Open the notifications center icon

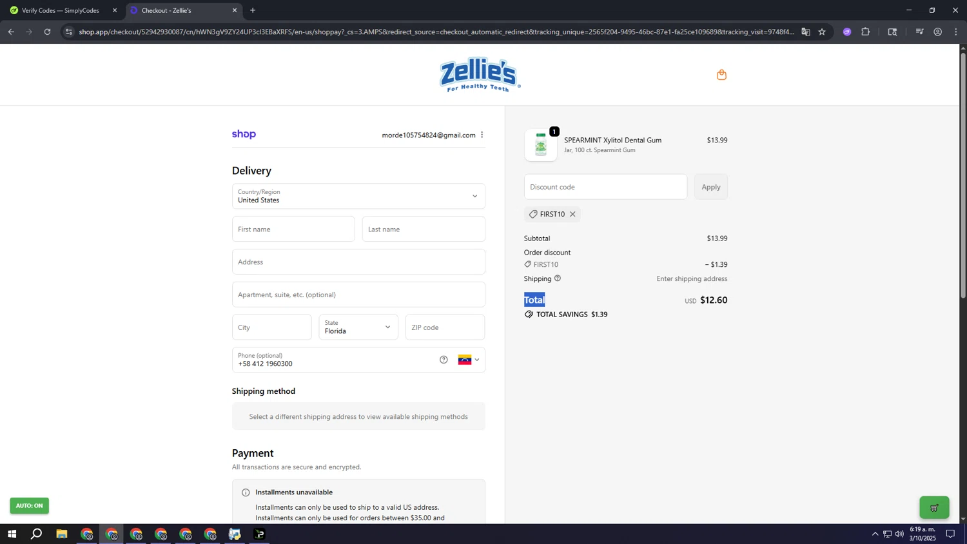(x=950, y=534)
